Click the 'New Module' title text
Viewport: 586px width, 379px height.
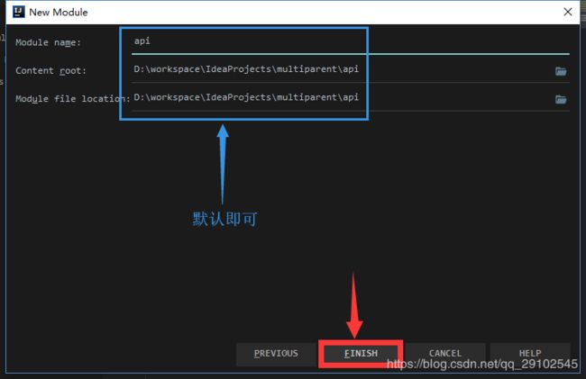tap(59, 12)
